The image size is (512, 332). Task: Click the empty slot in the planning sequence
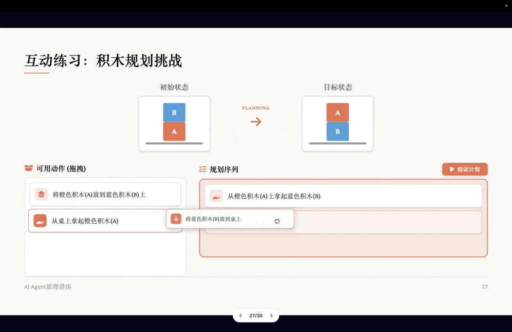[x=373, y=222]
